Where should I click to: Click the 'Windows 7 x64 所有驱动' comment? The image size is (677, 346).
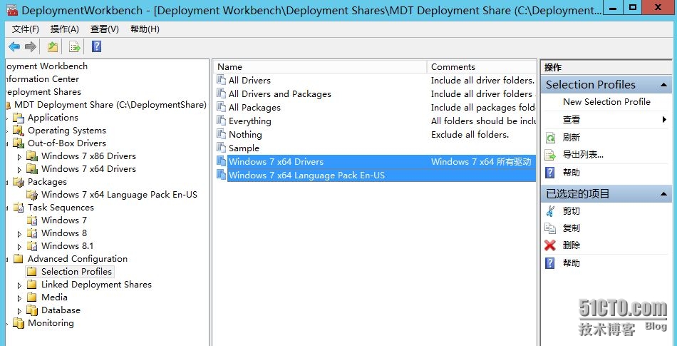pyautogui.click(x=480, y=161)
